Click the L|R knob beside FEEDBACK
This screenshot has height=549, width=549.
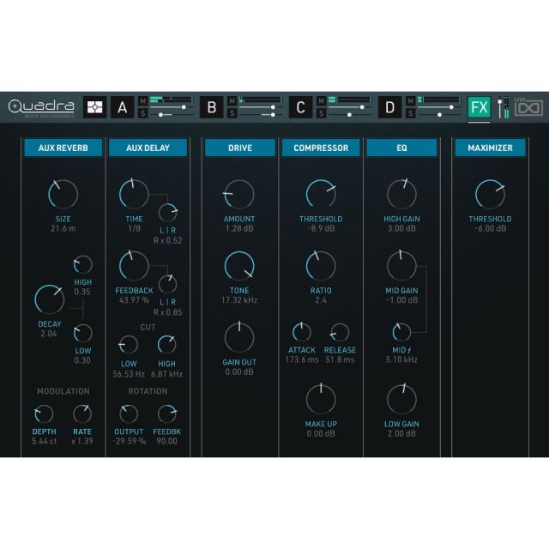(x=168, y=284)
